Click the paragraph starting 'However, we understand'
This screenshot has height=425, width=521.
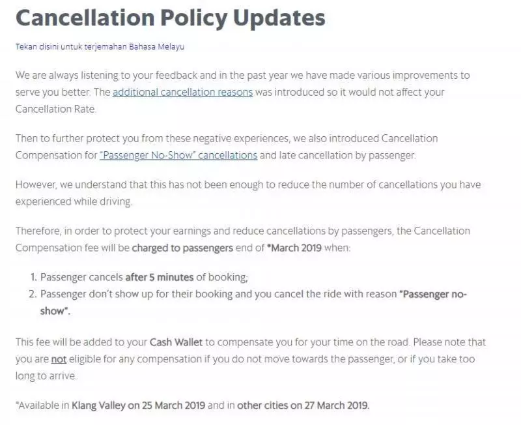point(248,193)
